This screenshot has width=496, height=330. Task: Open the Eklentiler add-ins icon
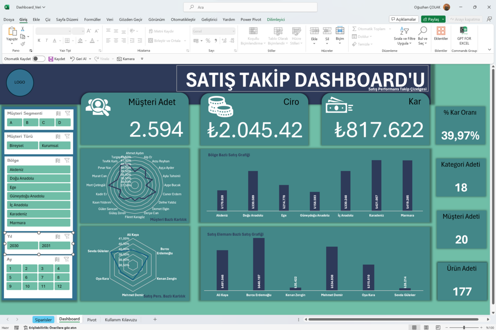coord(441,31)
